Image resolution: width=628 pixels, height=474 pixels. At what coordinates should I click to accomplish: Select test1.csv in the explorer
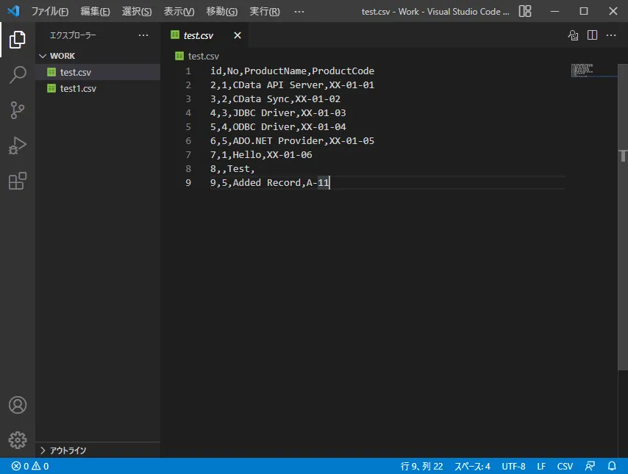click(x=78, y=88)
